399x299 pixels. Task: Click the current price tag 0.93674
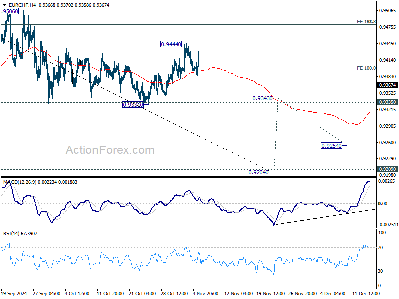(x=387, y=85)
